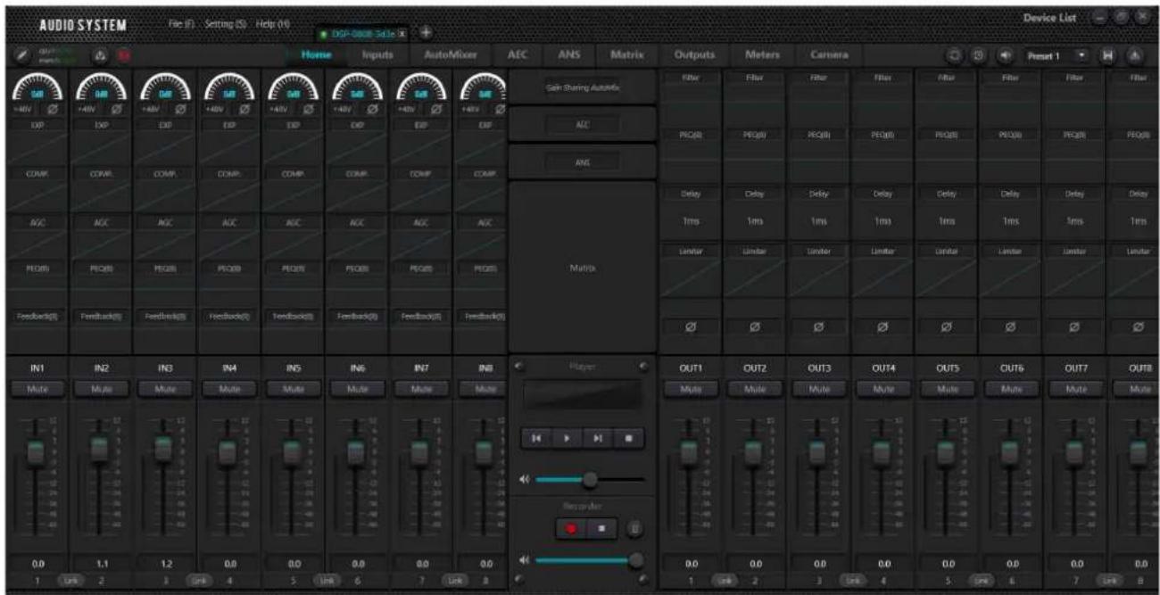The width and height of the screenshot is (1160, 595).
Task: Open the Gain Sharing AutoMix block
Action: coord(583,88)
